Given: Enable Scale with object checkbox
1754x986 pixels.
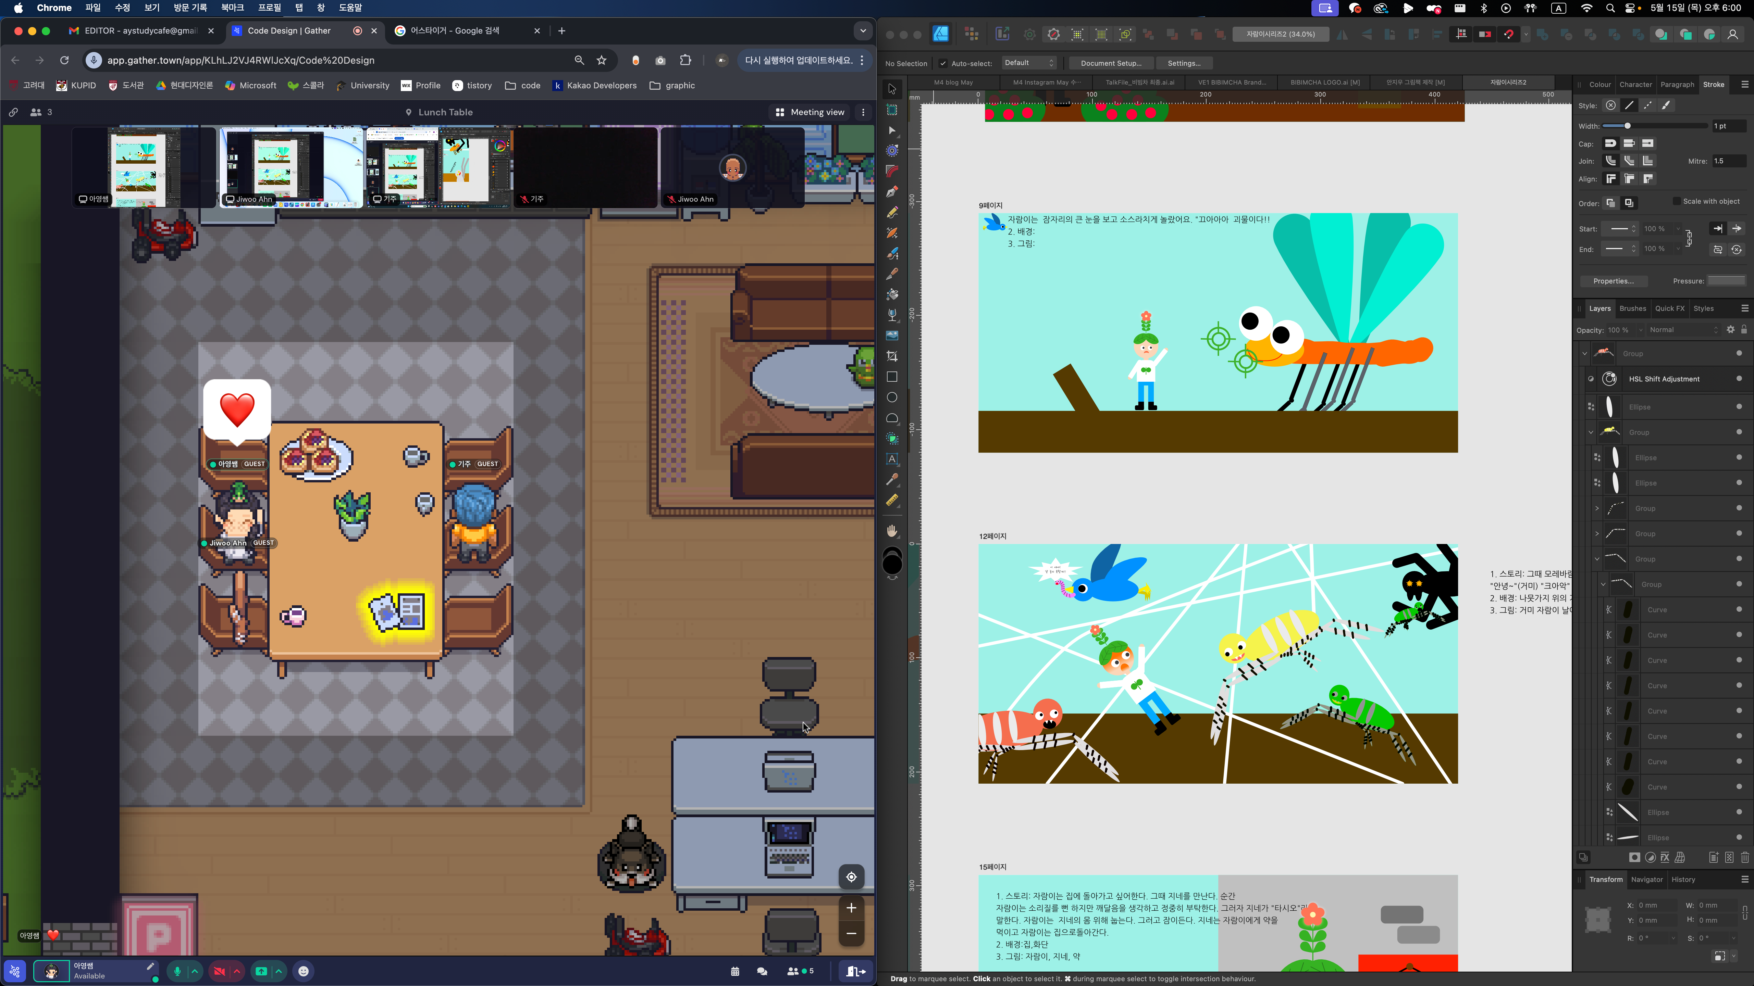Looking at the screenshot, I should coord(1676,201).
